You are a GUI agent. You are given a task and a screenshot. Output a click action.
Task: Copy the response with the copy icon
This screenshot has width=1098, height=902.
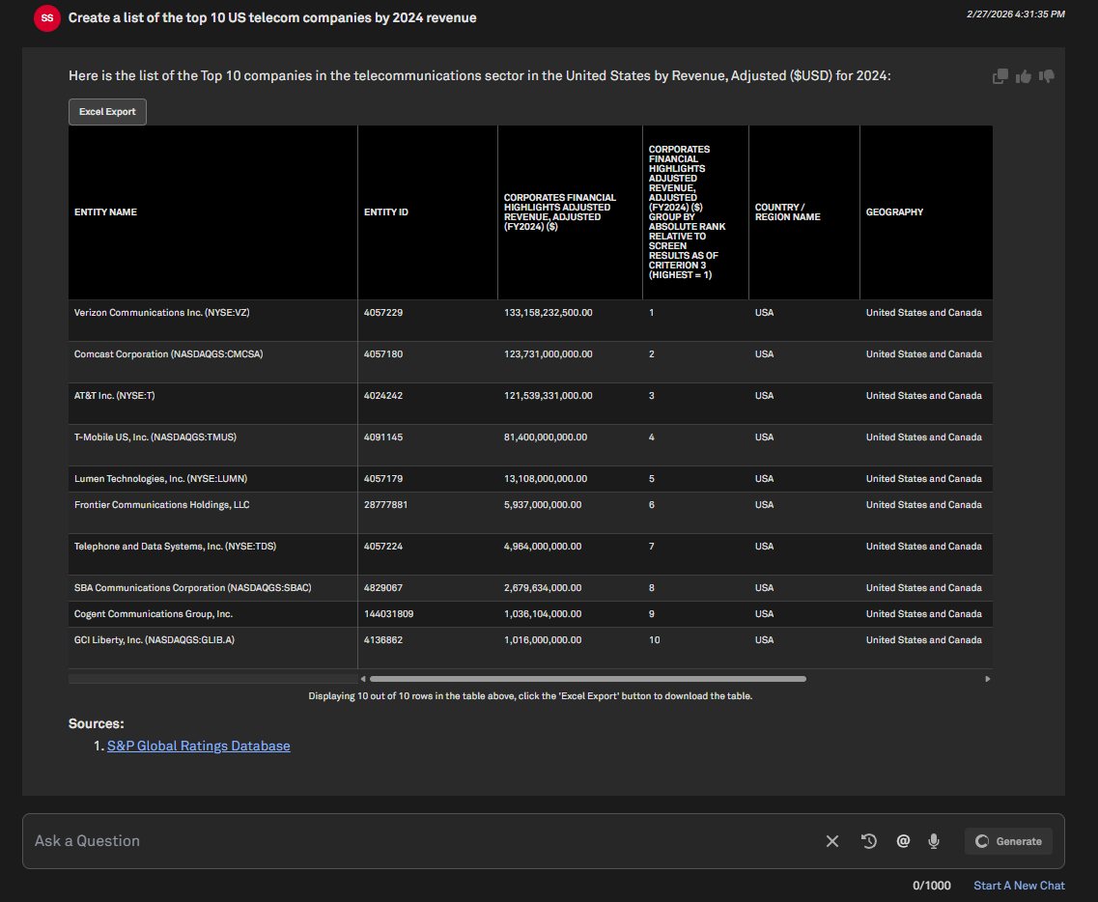tap(1000, 76)
